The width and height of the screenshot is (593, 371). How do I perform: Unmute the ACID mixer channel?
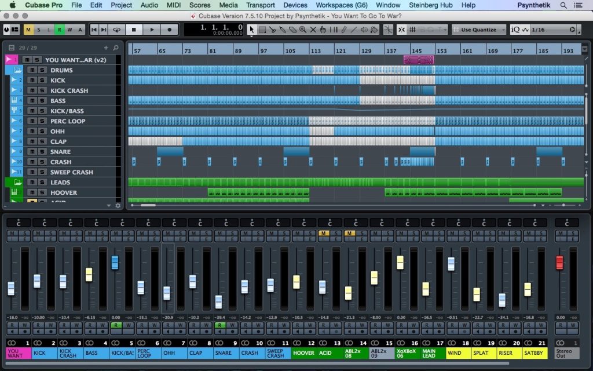pyautogui.click(x=323, y=233)
